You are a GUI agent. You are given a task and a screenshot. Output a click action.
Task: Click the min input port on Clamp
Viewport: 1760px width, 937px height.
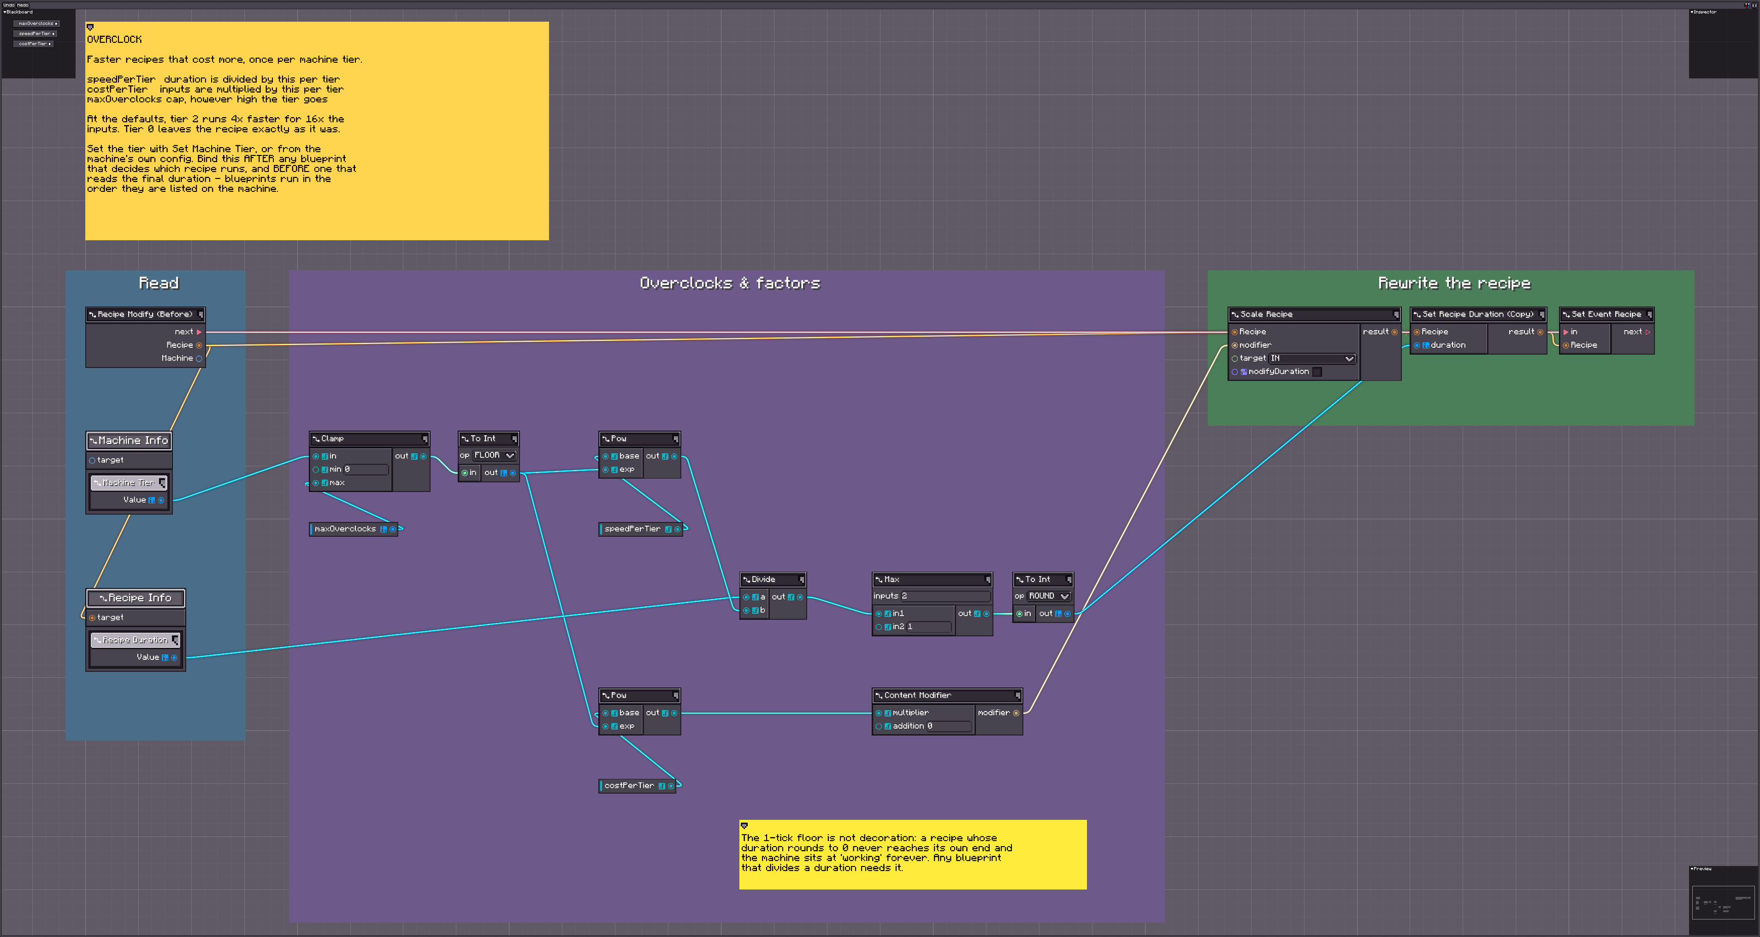pyautogui.click(x=316, y=469)
